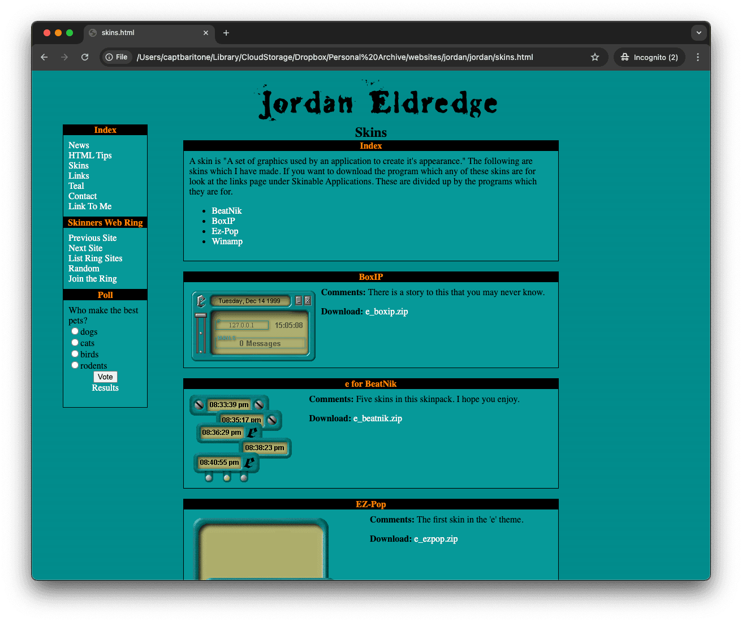
Task: Choose the birds poll option
Action: click(x=75, y=354)
